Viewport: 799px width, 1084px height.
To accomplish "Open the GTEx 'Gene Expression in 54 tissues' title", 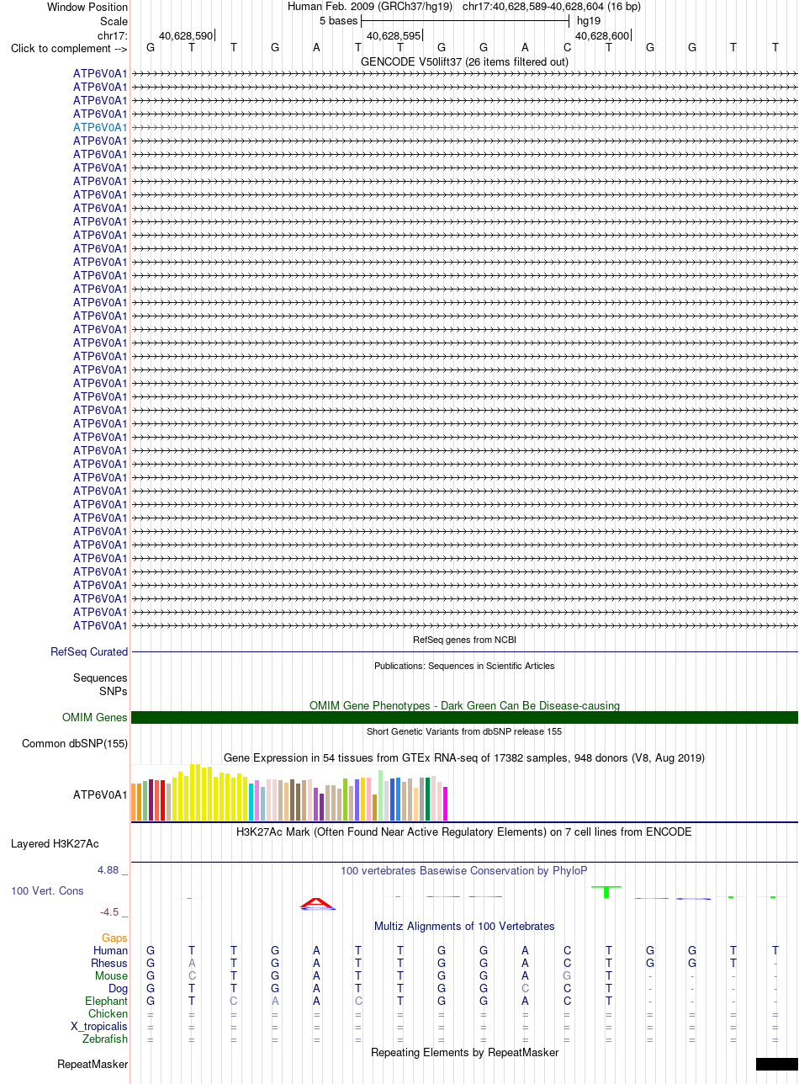I will pyautogui.click(x=464, y=757).
